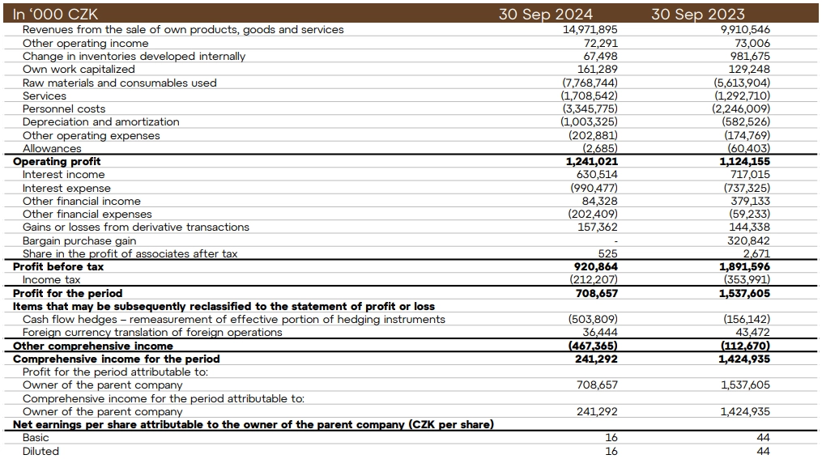This screenshot has height=459, width=822.
Task: Select the 'In '000 CZK' header label
Action: (55, 14)
